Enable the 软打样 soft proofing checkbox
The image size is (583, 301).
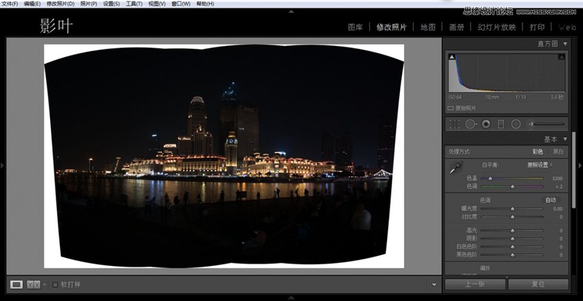[56, 284]
